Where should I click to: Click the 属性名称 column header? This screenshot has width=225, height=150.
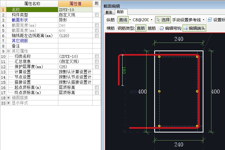(x=32, y=4)
